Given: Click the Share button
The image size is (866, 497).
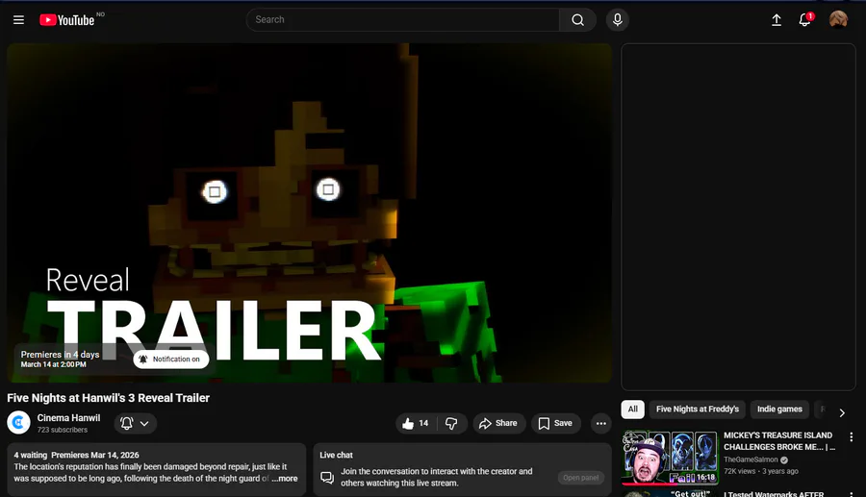Looking at the screenshot, I should [498, 423].
